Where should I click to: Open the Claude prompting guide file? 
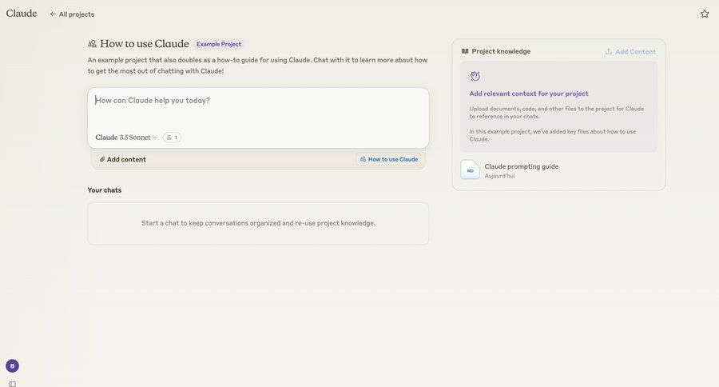(558, 170)
